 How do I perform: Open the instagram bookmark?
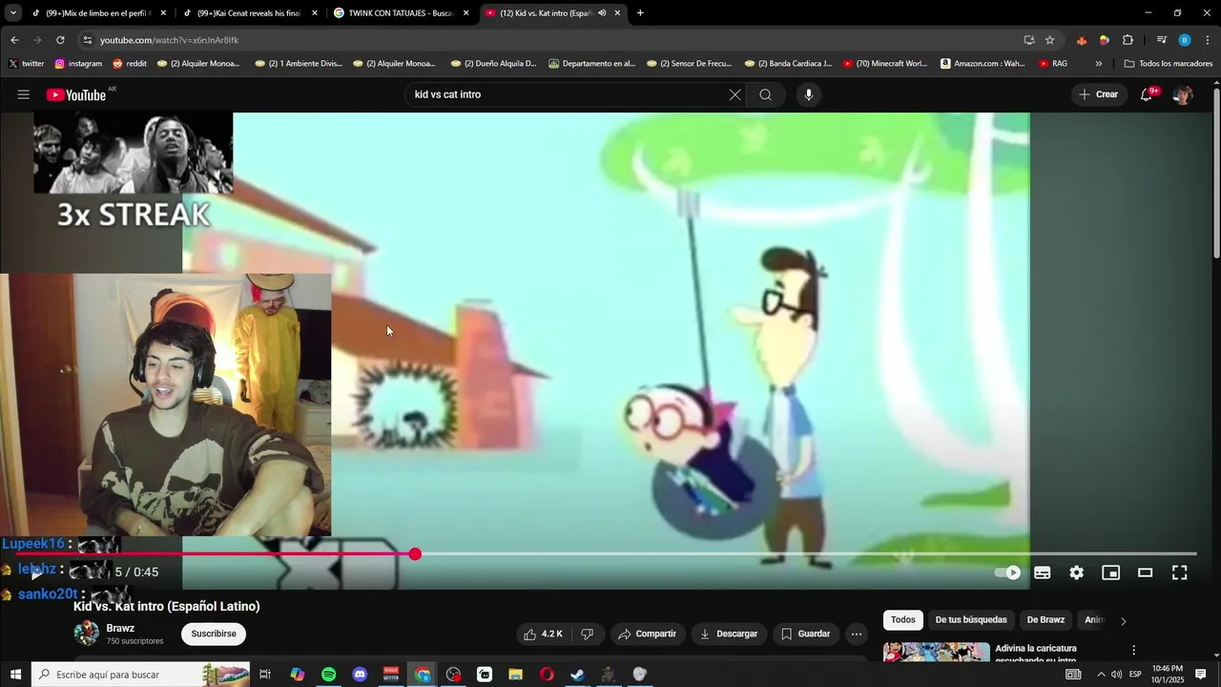point(78,64)
